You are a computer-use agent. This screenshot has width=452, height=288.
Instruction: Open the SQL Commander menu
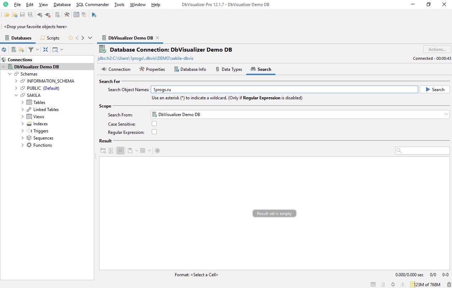[92, 4]
